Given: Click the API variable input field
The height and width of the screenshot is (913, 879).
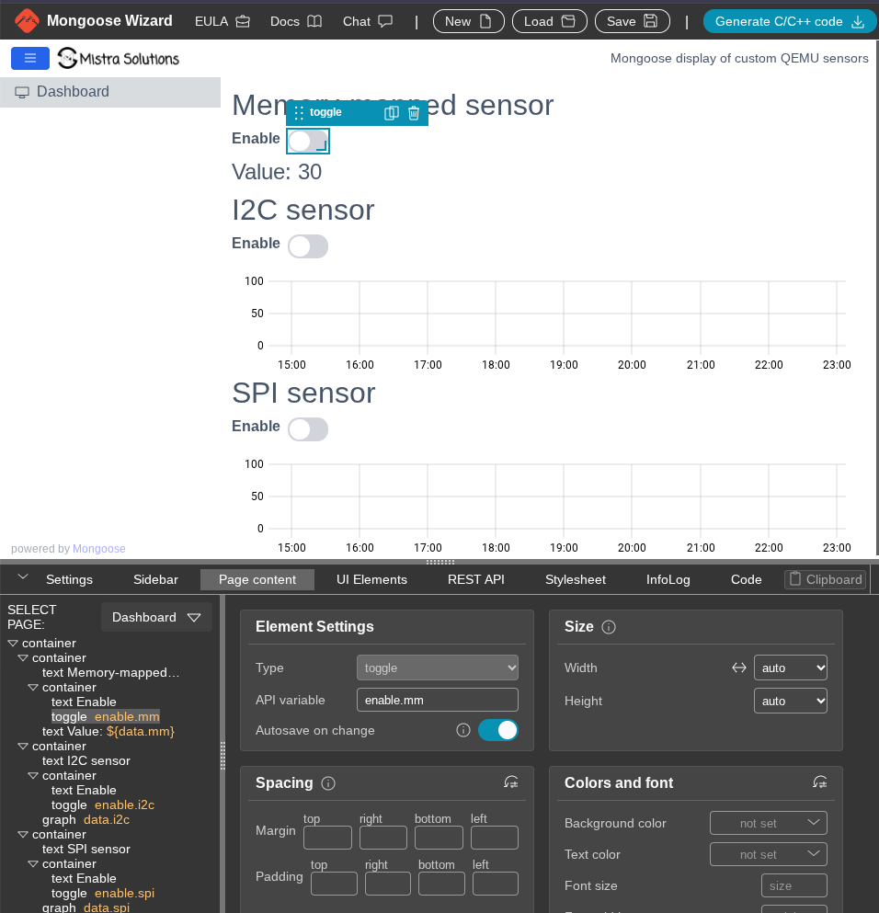Looking at the screenshot, I should coord(438,700).
